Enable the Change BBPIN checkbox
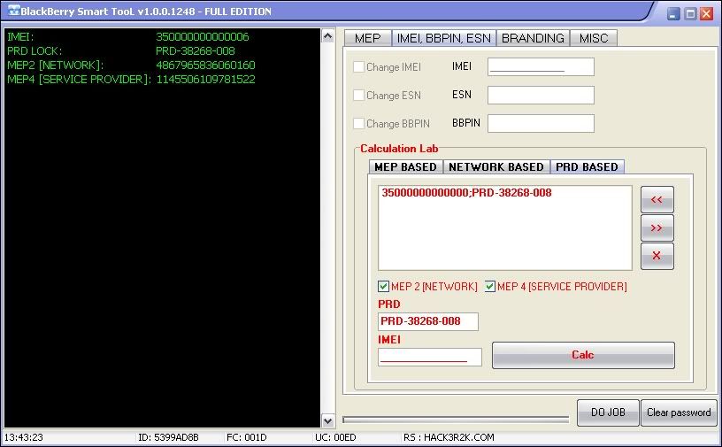The image size is (722, 447). point(358,124)
